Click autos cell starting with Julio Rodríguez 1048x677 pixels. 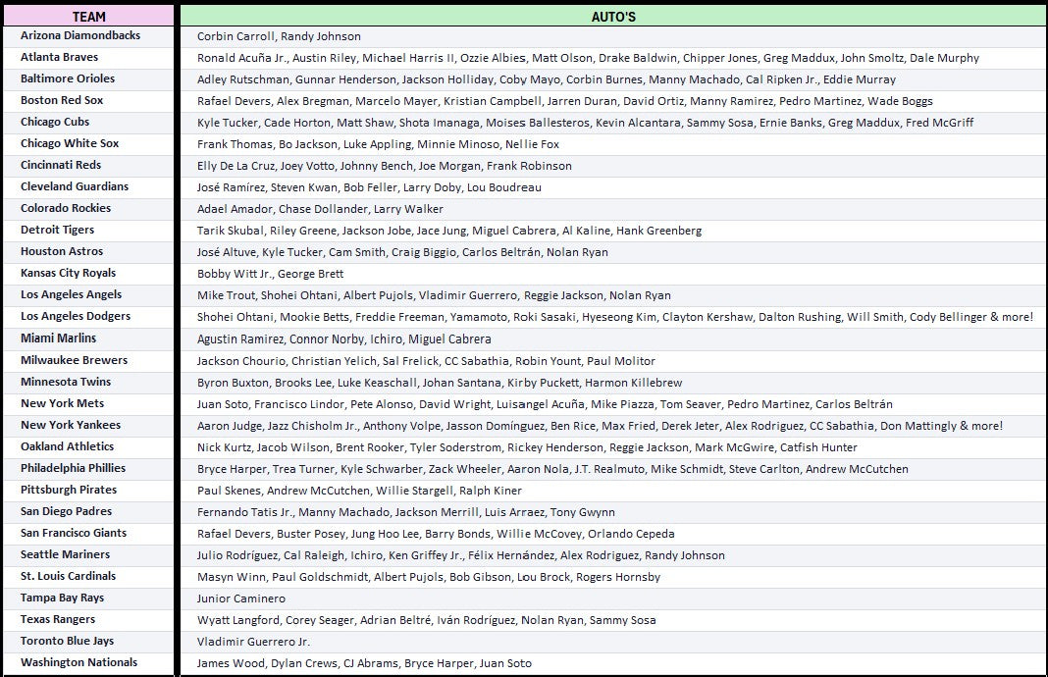click(613, 555)
